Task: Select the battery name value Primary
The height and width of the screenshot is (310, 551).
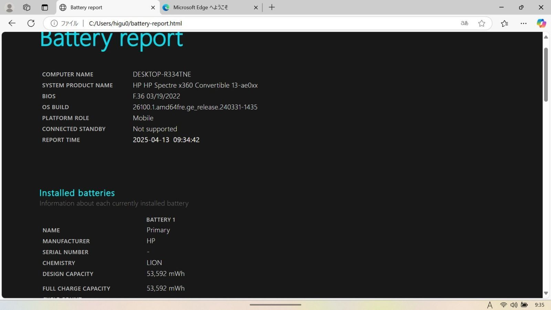Action: pyautogui.click(x=158, y=230)
